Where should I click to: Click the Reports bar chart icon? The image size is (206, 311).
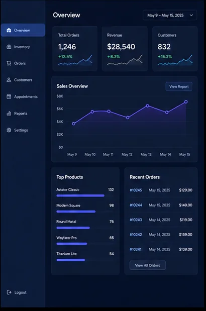(9, 114)
